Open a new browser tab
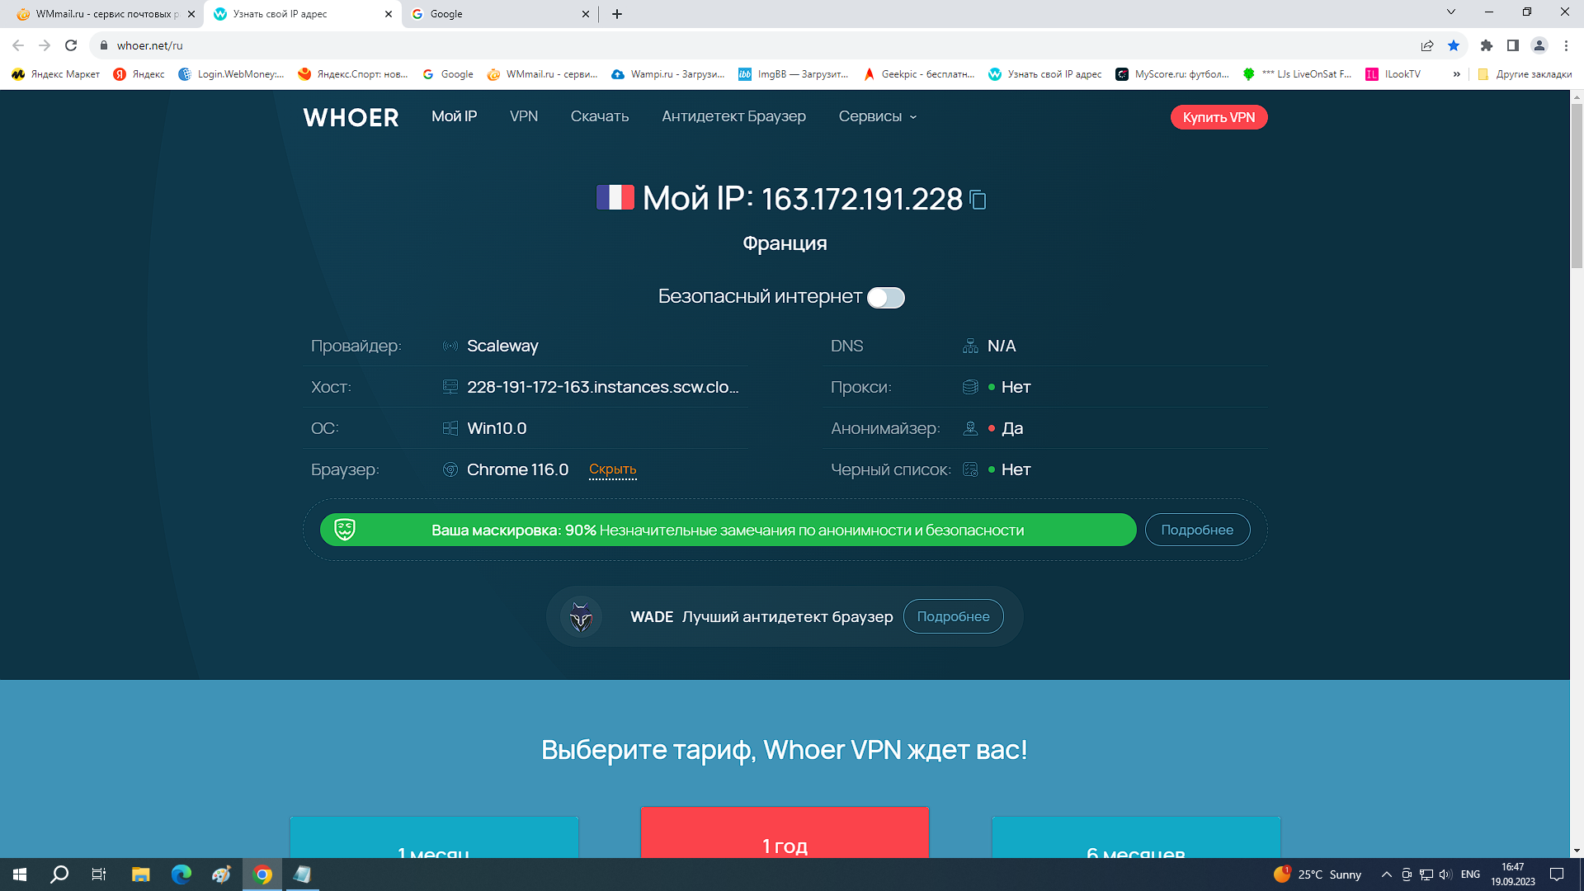 (617, 14)
